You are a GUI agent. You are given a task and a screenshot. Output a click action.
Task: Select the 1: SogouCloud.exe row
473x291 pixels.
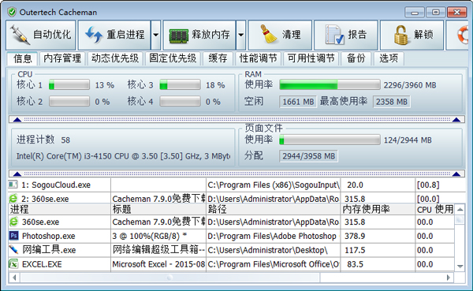tap(236, 185)
